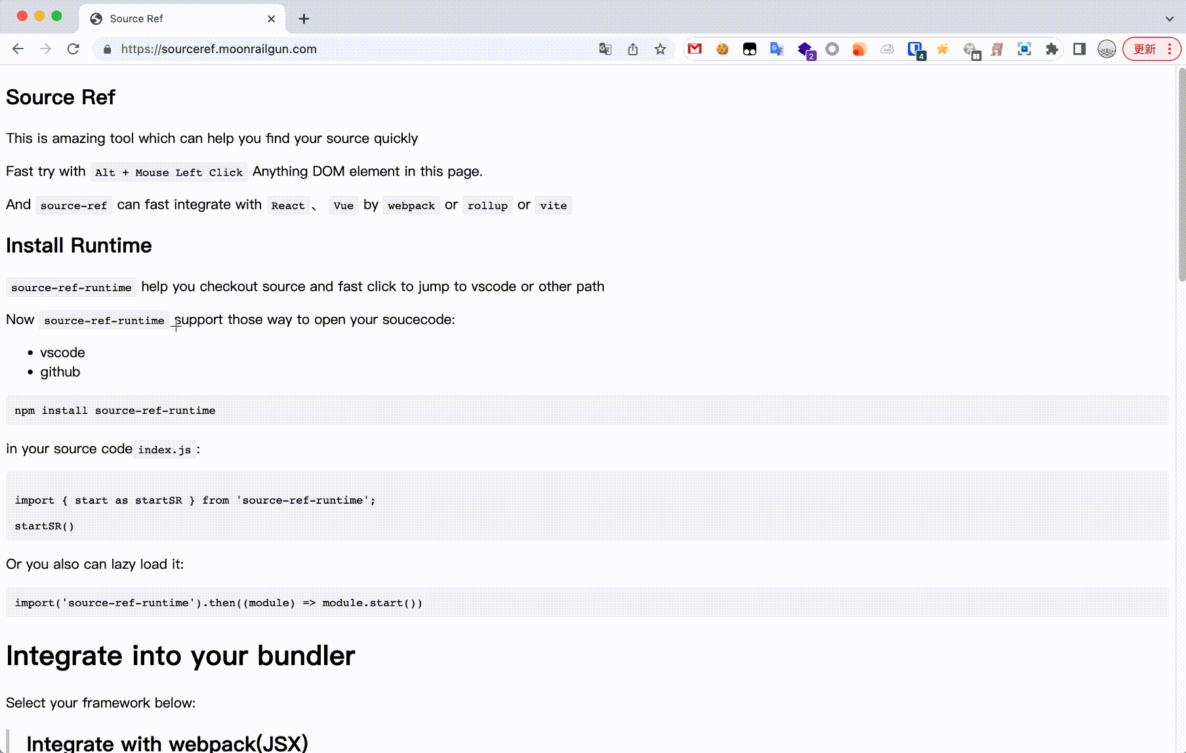This screenshot has width=1186, height=753.
Task: Click the Tampermonkey extension icon
Action: (750, 49)
